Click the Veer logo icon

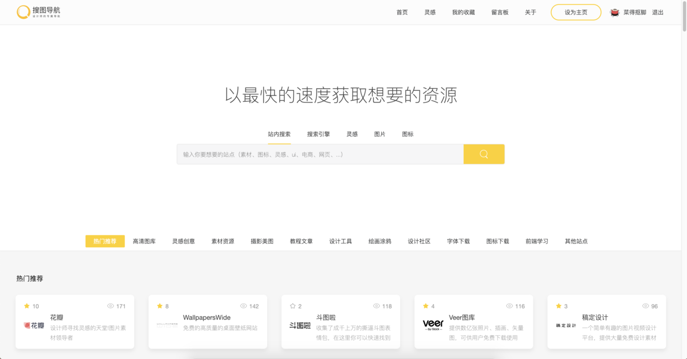point(433,325)
